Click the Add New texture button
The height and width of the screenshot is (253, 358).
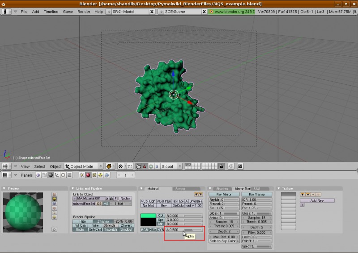(317, 200)
